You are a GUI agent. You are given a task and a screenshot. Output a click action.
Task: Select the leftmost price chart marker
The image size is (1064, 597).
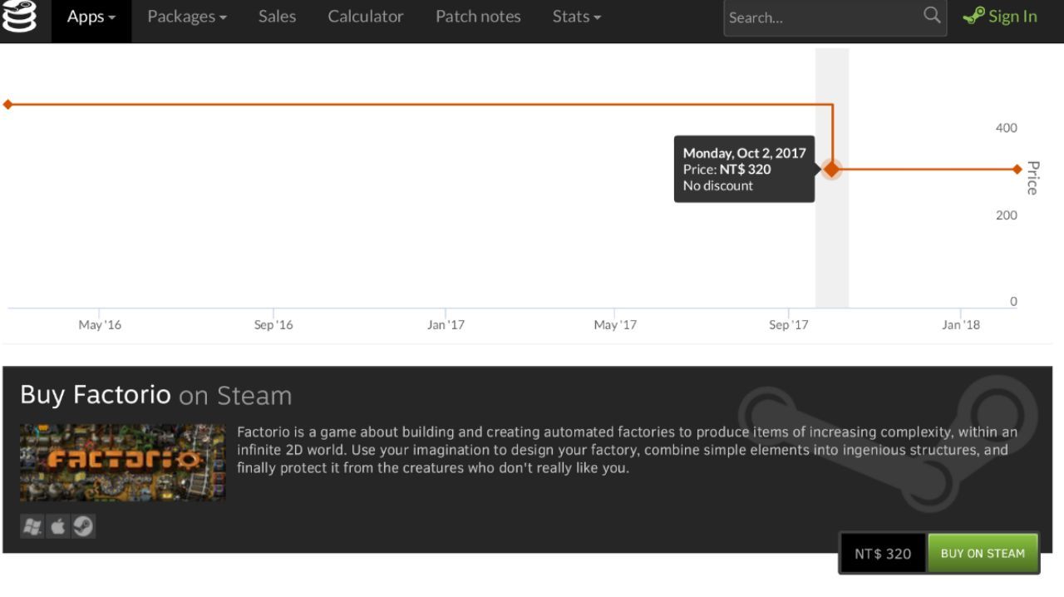click(7, 104)
